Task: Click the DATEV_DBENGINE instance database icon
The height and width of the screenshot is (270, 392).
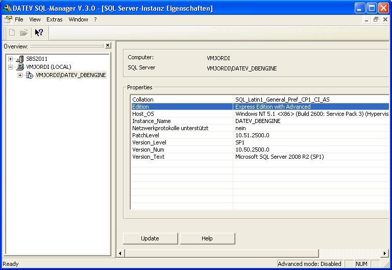Action: (x=30, y=75)
